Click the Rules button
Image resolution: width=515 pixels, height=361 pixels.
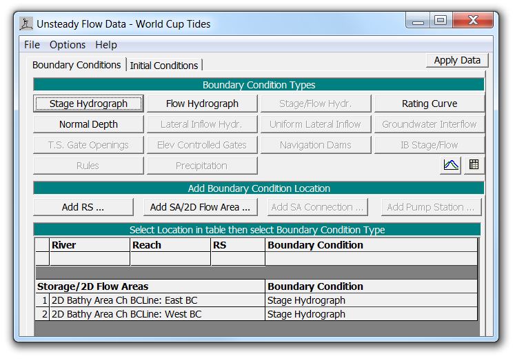tap(88, 166)
